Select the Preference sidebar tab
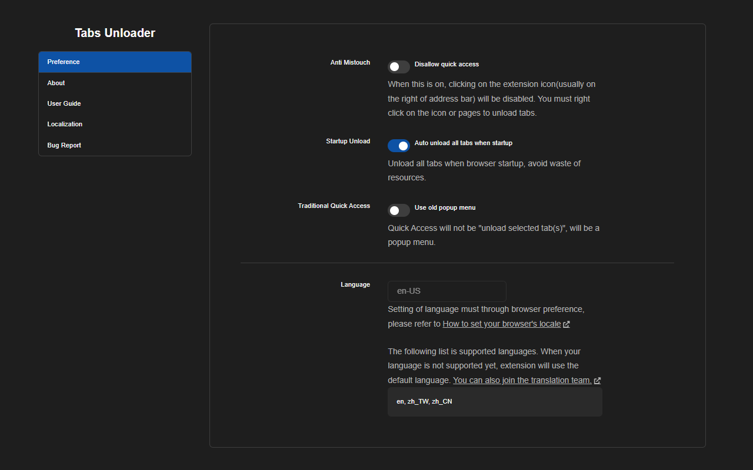This screenshot has height=470, width=753. click(x=115, y=62)
